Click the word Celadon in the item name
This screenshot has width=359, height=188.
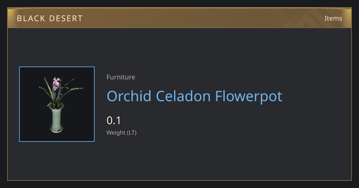coord(183,96)
